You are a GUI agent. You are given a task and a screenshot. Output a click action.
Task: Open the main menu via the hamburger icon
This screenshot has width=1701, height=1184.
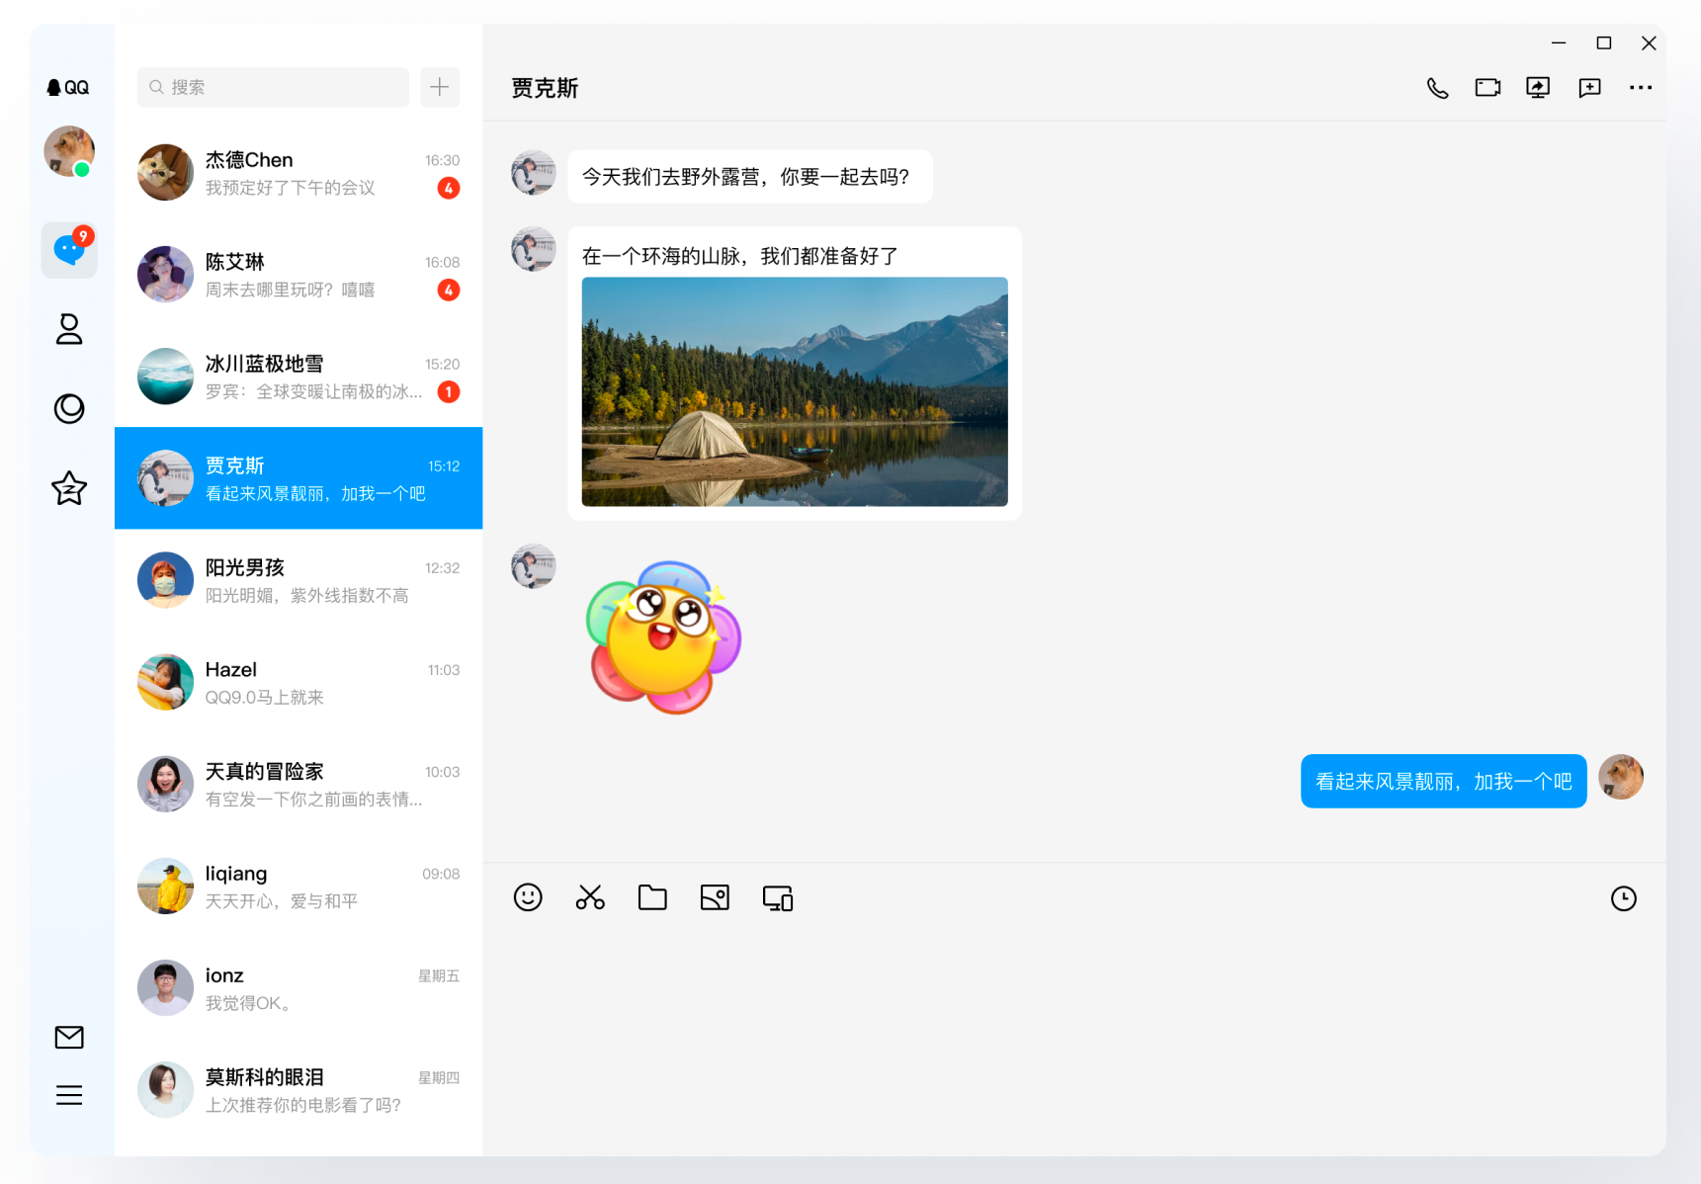pyautogui.click(x=69, y=1095)
